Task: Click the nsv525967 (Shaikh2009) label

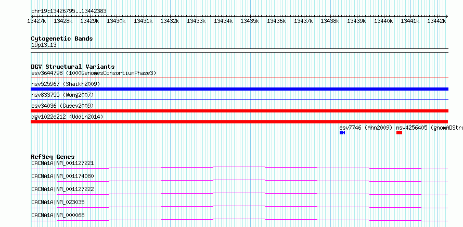Action: pyautogui.click(x=66, y=84)
